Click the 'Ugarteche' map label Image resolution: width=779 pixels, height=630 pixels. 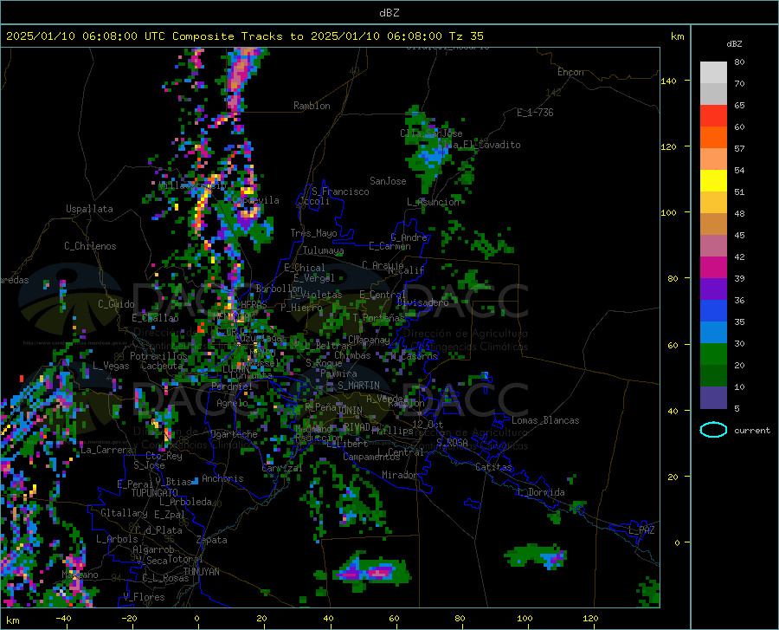click(x=234, y=434)
